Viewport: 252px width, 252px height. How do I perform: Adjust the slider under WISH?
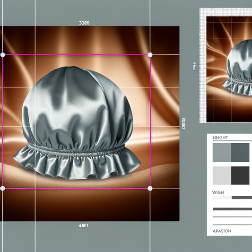point(233,198)
